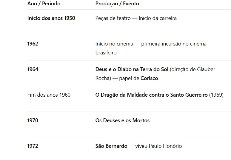Click the "viveu Paulo Honório" text
Screen dimensions: 231x160
(158, 146)
